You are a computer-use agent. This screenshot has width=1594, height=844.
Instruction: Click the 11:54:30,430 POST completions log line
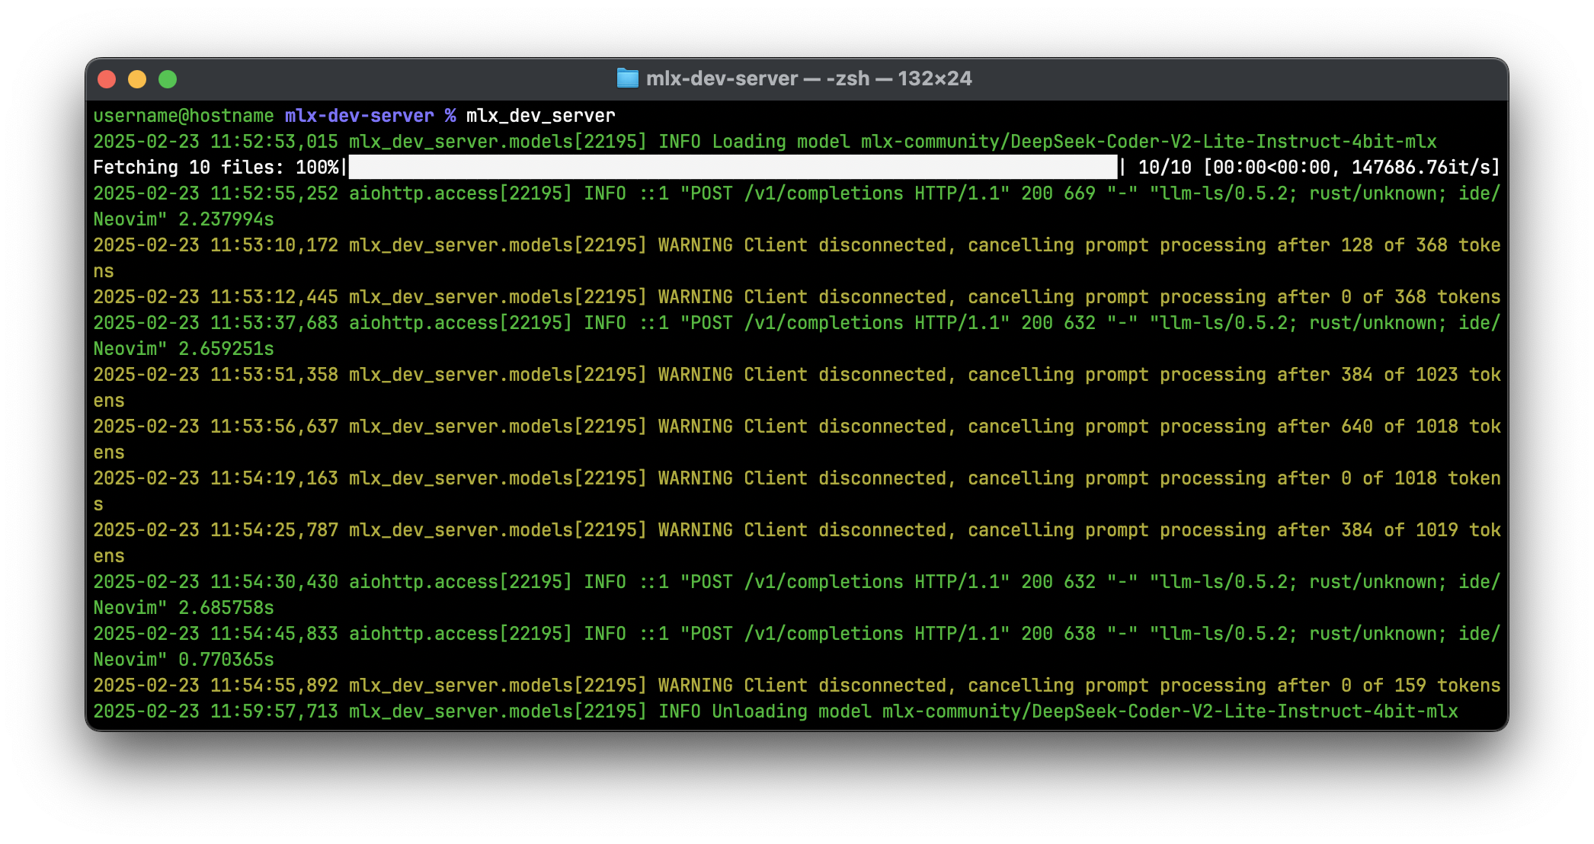tap(797, 582)
